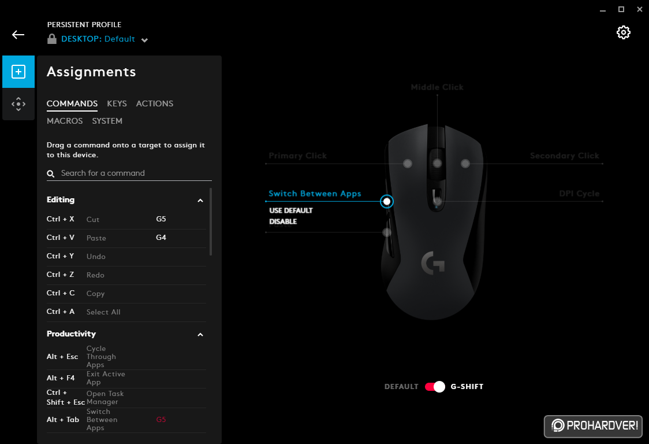This screenshot has width=649, height=444.
Task: Click the profile lock icon
Action: (x=52, y=39)
